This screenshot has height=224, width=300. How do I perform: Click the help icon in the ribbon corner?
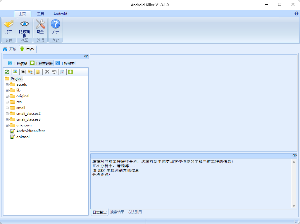(296, 13)
